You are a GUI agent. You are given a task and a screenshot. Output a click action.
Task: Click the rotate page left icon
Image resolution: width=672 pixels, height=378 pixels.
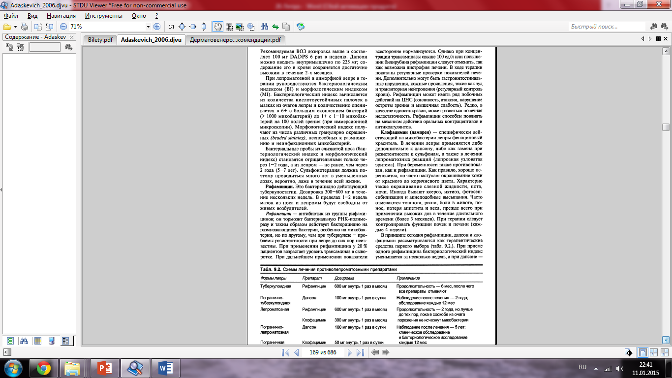(38, 27)
